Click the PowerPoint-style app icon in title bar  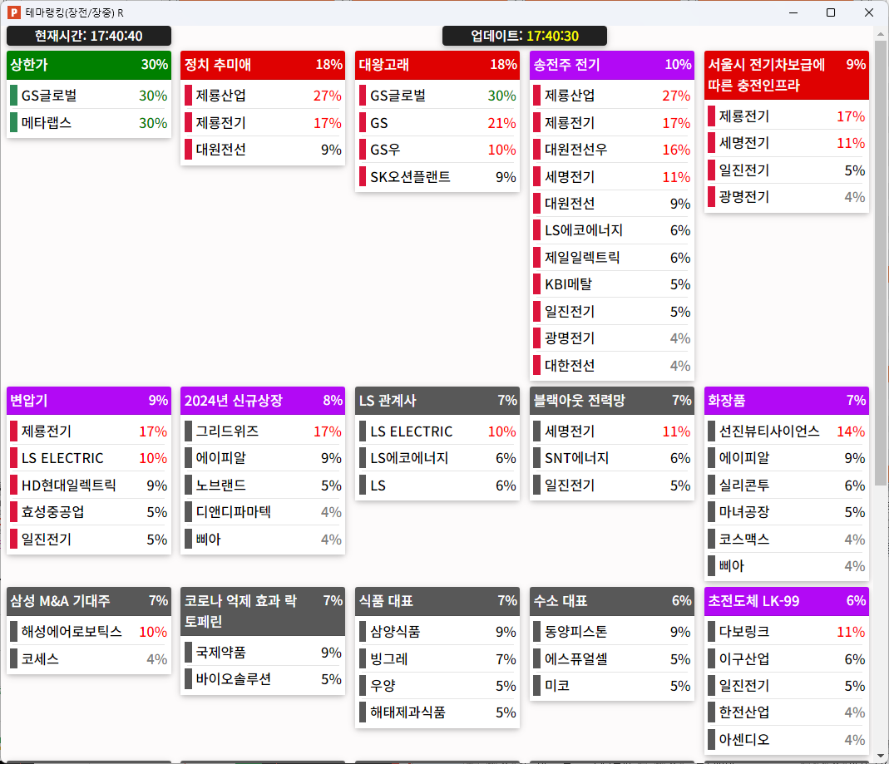(14, 12)
